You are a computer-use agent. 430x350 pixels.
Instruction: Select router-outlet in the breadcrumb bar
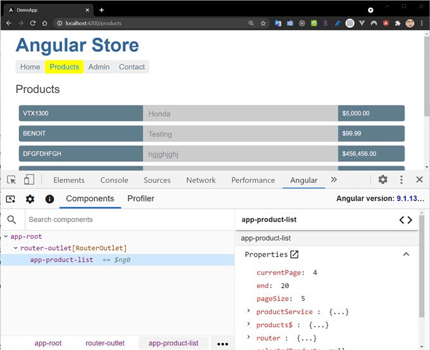point(105,343)
